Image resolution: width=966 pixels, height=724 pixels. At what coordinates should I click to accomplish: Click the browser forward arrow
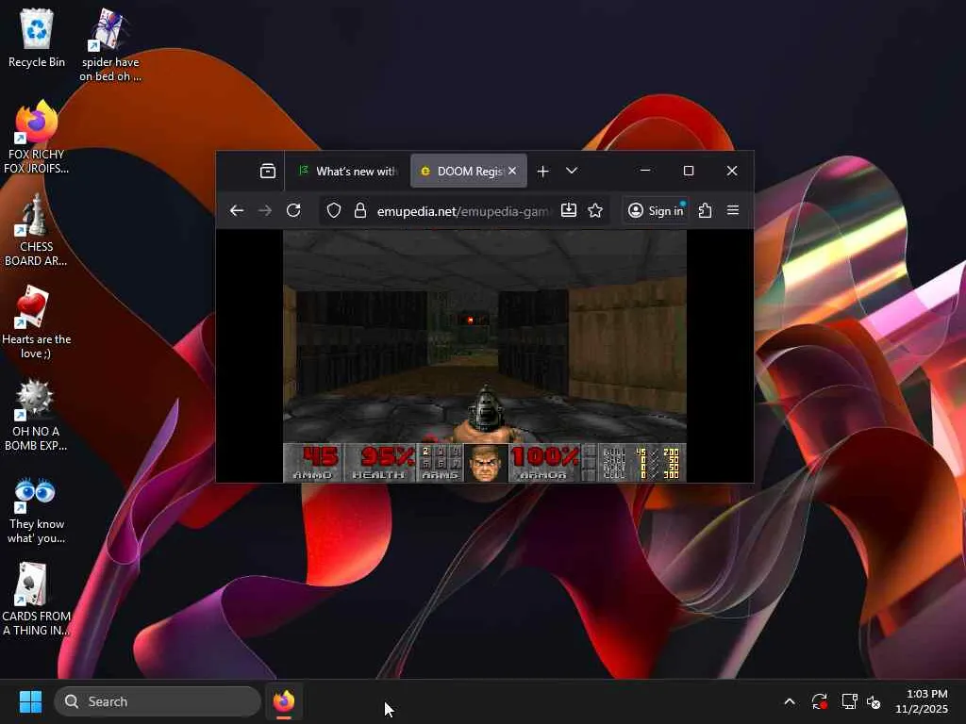(x=265, y=210)
